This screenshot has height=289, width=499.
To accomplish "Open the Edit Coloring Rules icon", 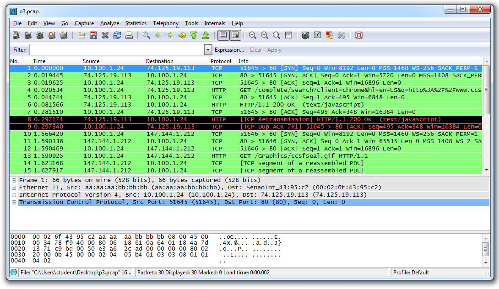I will coord(329,35).
